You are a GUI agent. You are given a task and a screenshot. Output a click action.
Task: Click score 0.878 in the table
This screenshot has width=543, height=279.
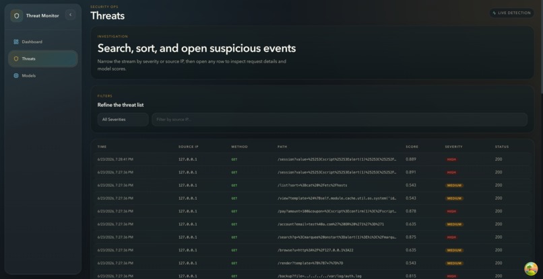point(411,211)
